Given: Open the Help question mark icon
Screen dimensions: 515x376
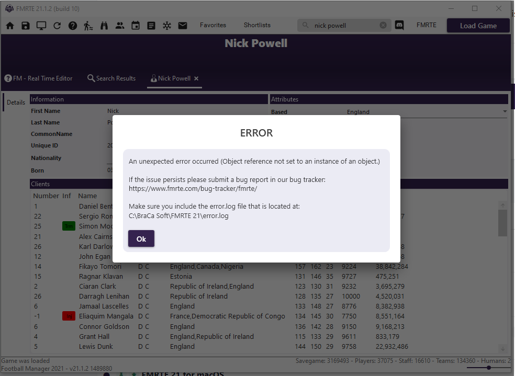Looking at the screenshot, I should 73,26.
